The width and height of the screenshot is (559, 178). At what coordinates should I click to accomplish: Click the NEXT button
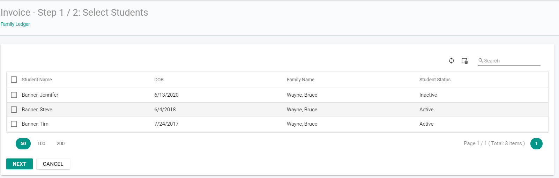20,164
